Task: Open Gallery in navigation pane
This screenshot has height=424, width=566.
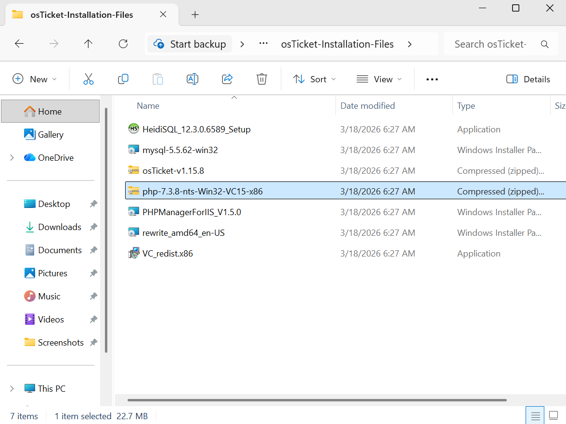Action: click(x=50, y=135)
